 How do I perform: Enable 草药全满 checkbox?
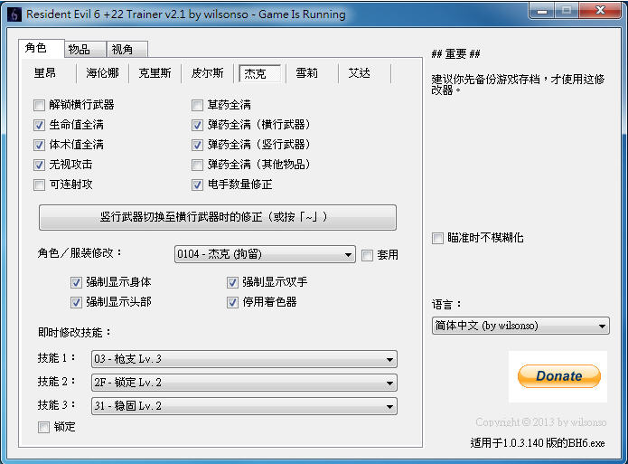coord(198,106)
